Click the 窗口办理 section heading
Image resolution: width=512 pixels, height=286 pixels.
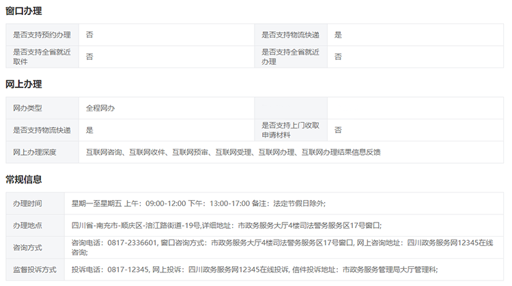[x=23, y=11]
